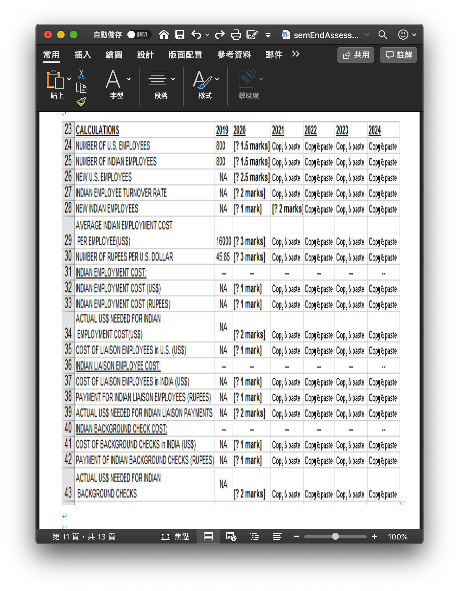Click the 焦點 focus mode button
459x591 pixels.
tap(175, 537)
